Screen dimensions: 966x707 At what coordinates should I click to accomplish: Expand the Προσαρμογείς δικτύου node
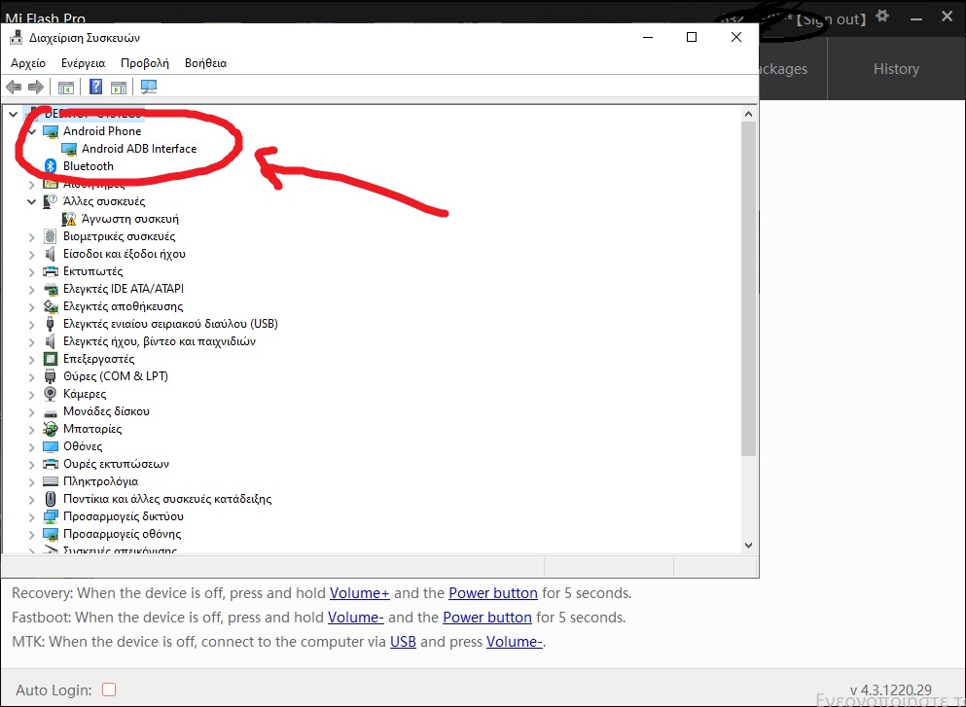[x=32, y=516]
